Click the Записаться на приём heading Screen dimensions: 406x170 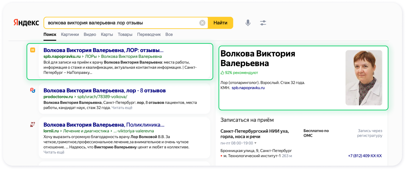pos(247,120)
